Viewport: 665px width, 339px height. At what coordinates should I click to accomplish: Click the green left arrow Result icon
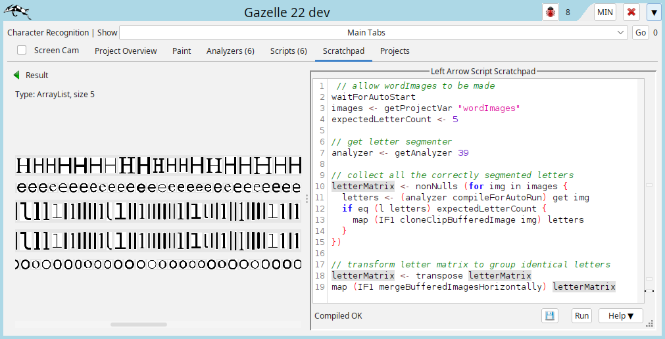pos(16,75)
